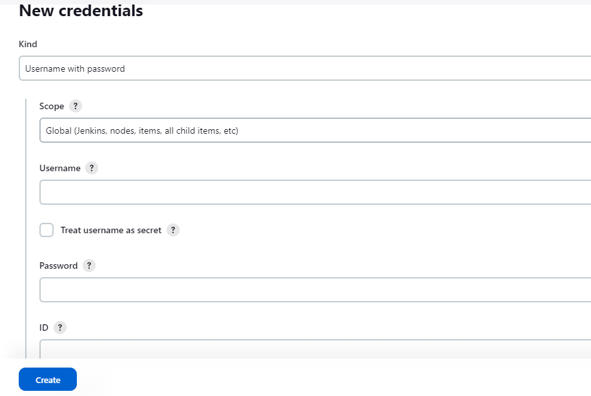Open the Scope help tooltip icon
This screenshot has height=396, width=591.
76,106
